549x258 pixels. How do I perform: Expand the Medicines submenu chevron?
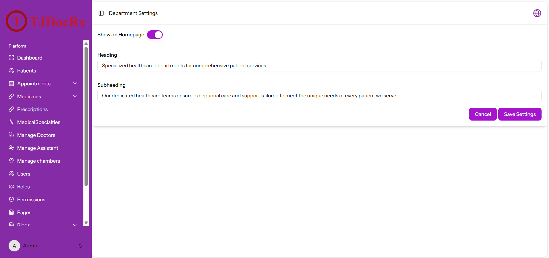coord(75,96)
